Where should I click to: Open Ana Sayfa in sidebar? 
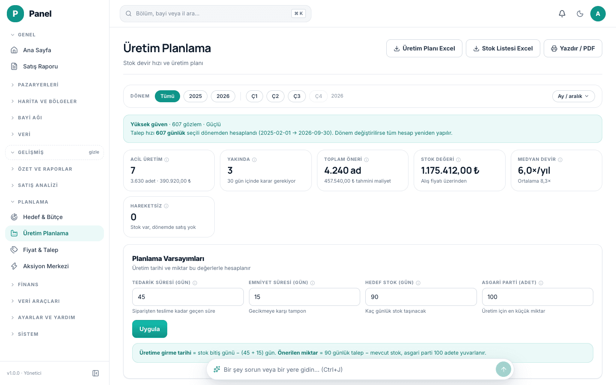click(x=54, y=50)
